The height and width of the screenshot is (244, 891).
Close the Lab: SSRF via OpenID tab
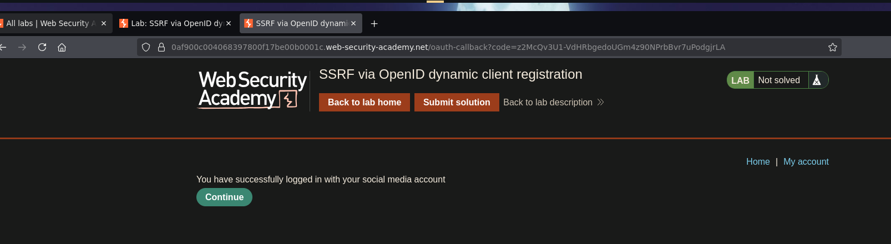tap(229, 23)
